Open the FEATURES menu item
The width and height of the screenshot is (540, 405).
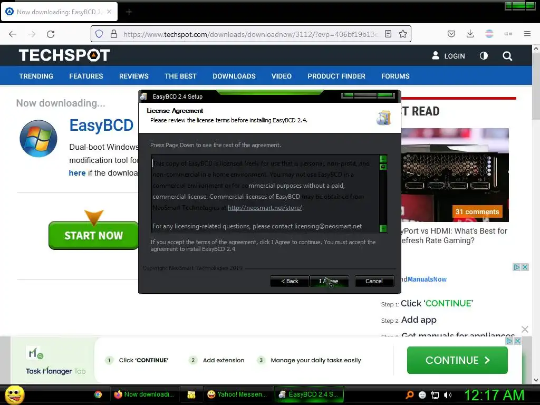point(86,76)
